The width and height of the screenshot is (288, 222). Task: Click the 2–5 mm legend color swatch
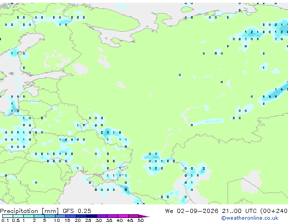click(39, 216)
